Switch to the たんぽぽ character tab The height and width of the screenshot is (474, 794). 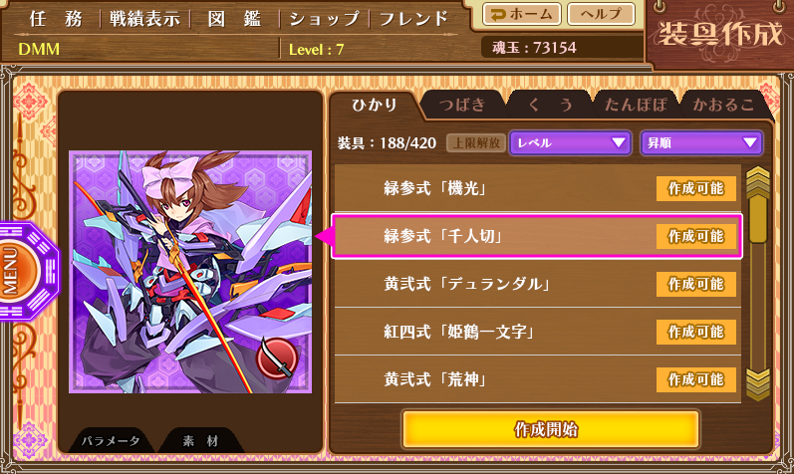click(636, 105)
